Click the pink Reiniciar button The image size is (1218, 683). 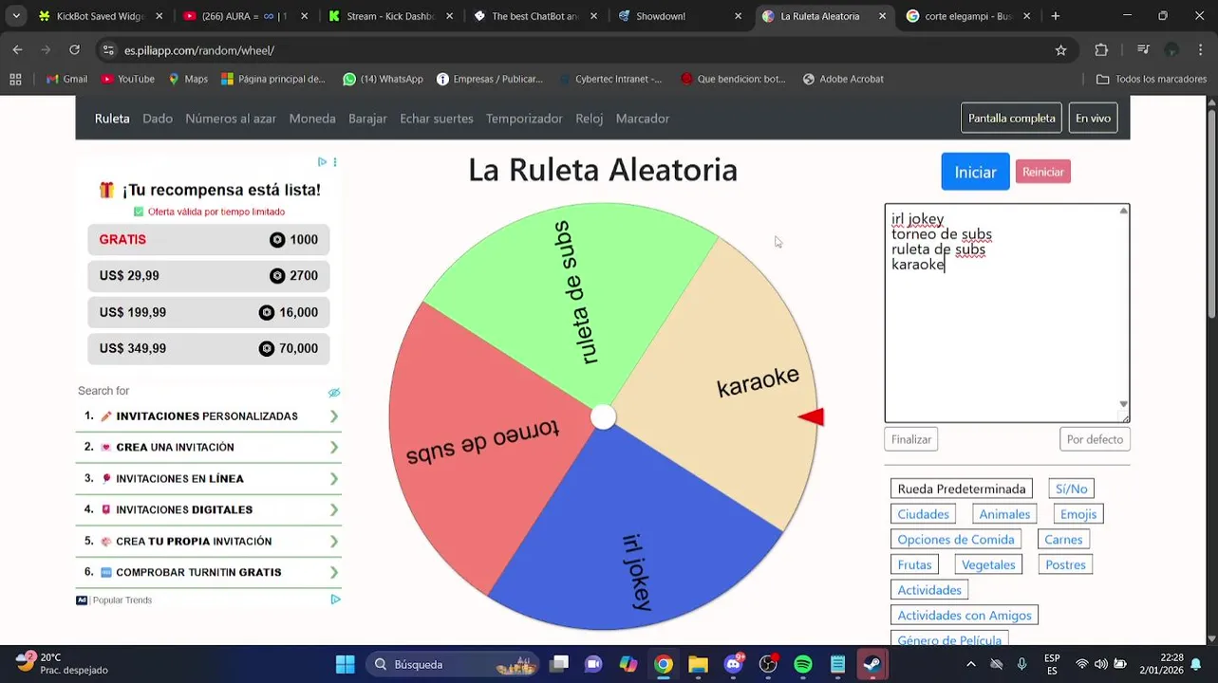(x=1042, y=172)
